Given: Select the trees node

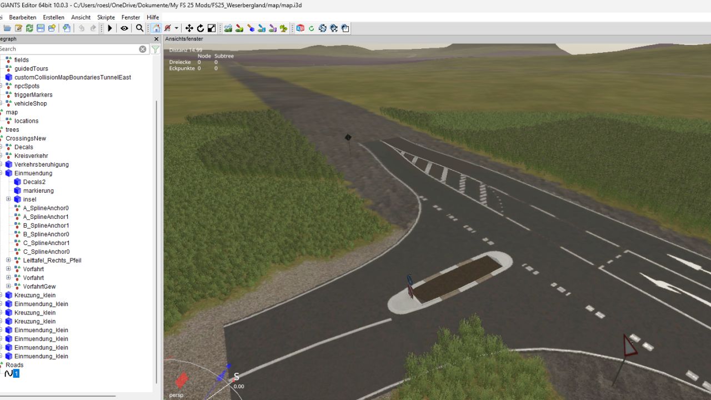Looking at the screenshot, I should point(12,129).
